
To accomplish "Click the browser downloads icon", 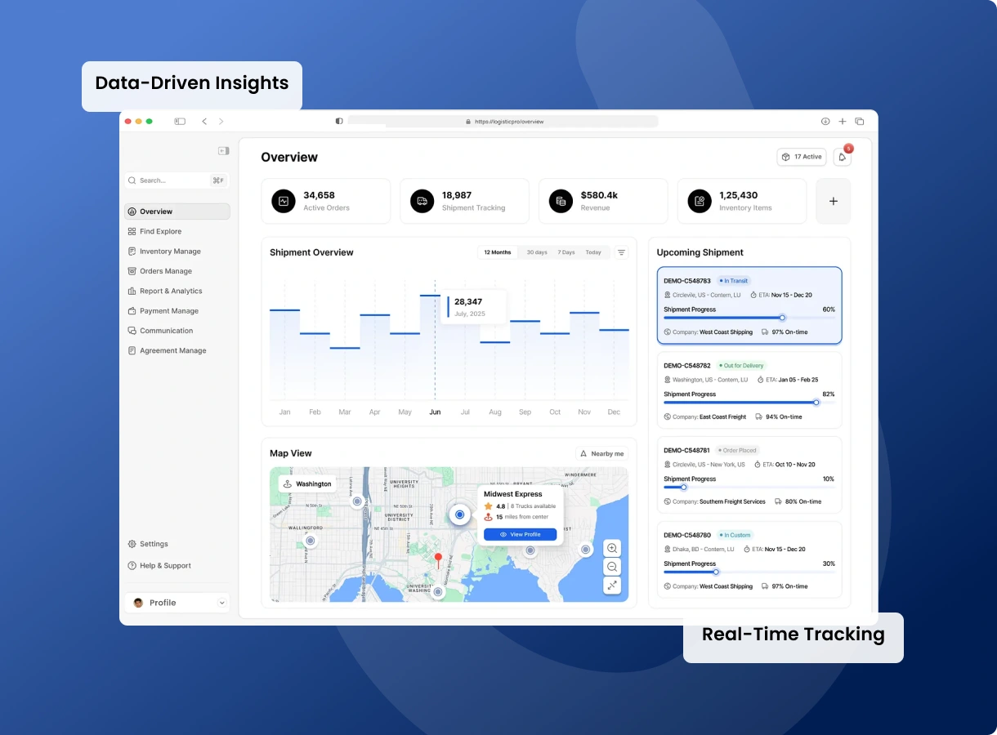I will click(825, 122).
